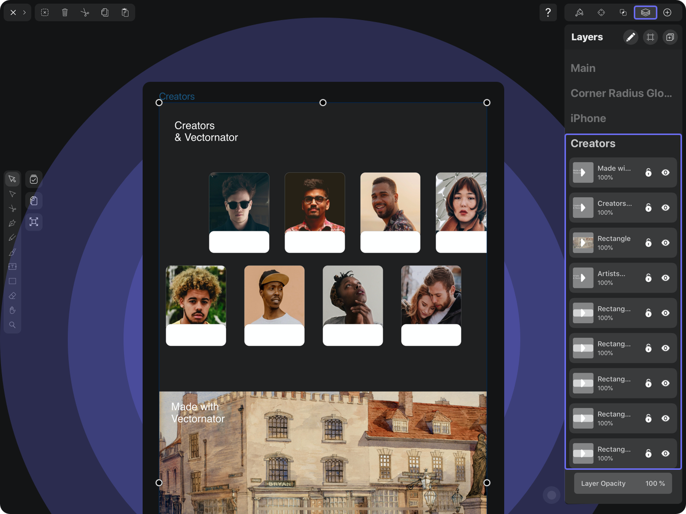Activate the Hand pan tool
686x514 pixels.
point(13,310)
